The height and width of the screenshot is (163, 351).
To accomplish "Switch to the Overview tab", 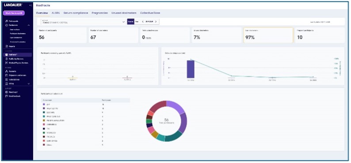I will click(x=42, y=13).
